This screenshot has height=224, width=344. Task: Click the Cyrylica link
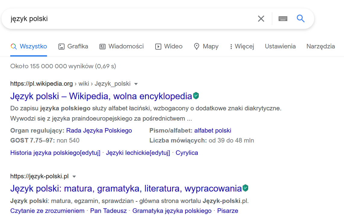coord(187,152)
